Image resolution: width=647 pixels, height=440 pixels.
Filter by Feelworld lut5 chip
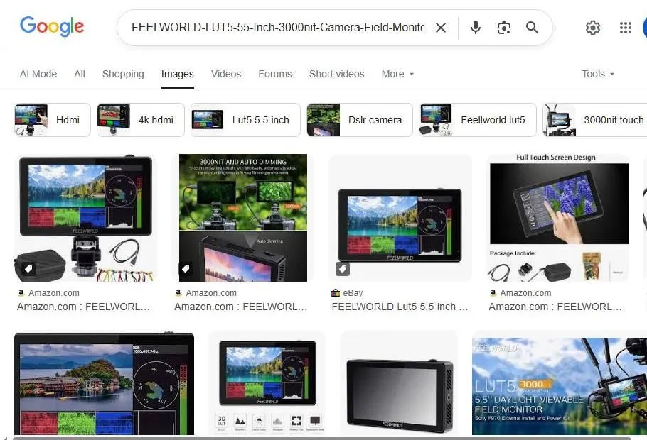click(478, 120)
